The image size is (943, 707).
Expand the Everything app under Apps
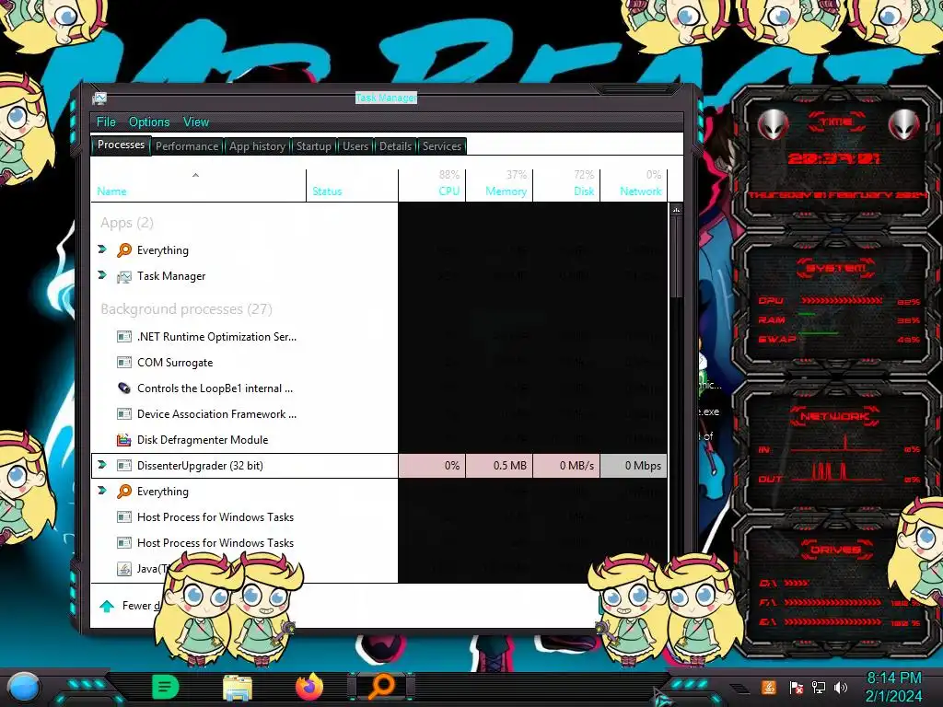pyautogui.click(x=102, y=249)
